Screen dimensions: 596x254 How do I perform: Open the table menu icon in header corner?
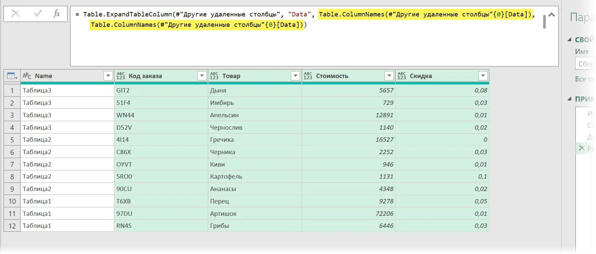[x=12, y=76]
